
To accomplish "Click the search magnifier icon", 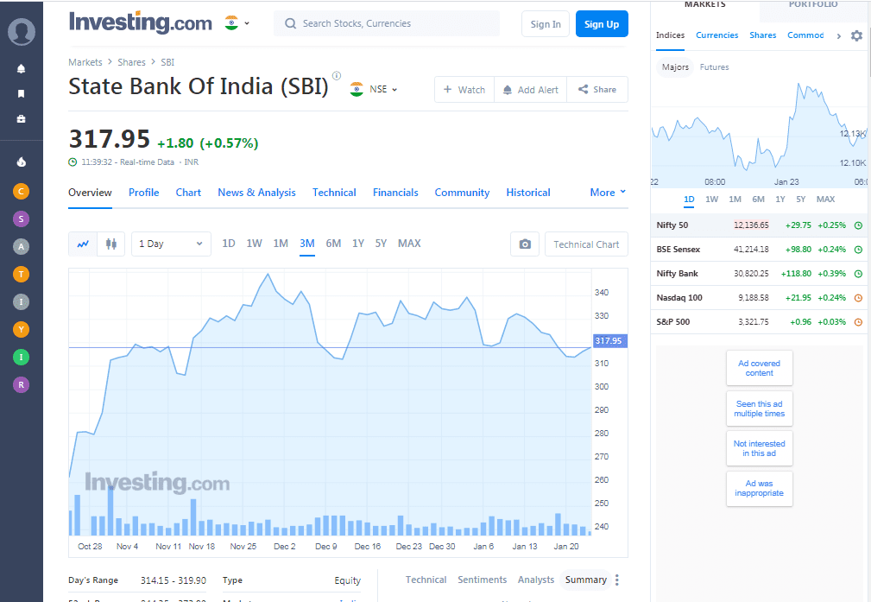I will click(290, 23).
